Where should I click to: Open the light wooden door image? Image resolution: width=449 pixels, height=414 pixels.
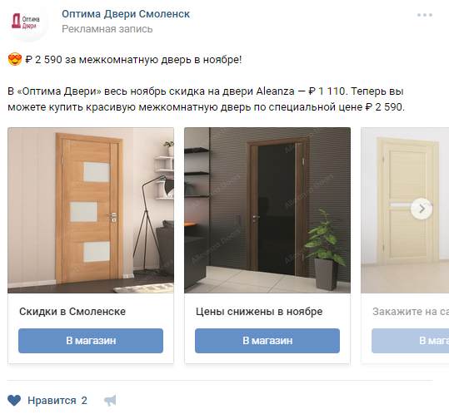point(91,210)
